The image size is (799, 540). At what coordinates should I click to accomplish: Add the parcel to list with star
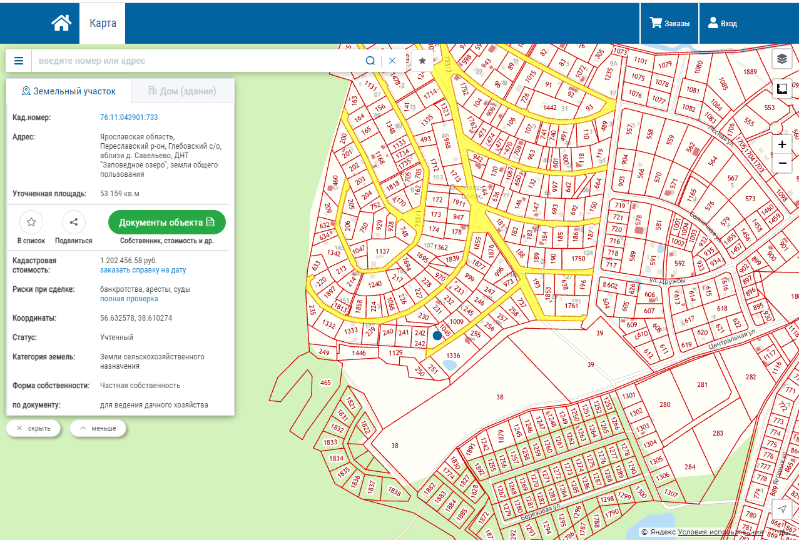[31, 222]
